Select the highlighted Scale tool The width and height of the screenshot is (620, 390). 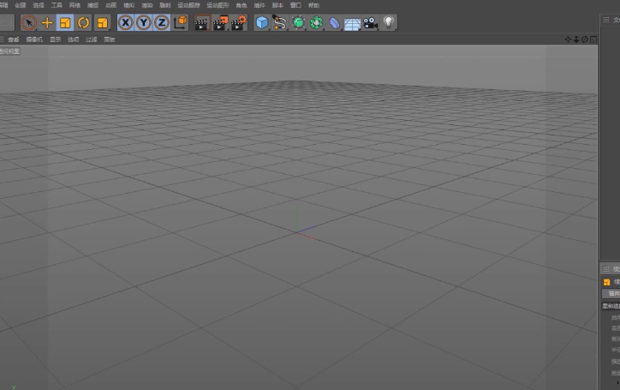[65, 22]
